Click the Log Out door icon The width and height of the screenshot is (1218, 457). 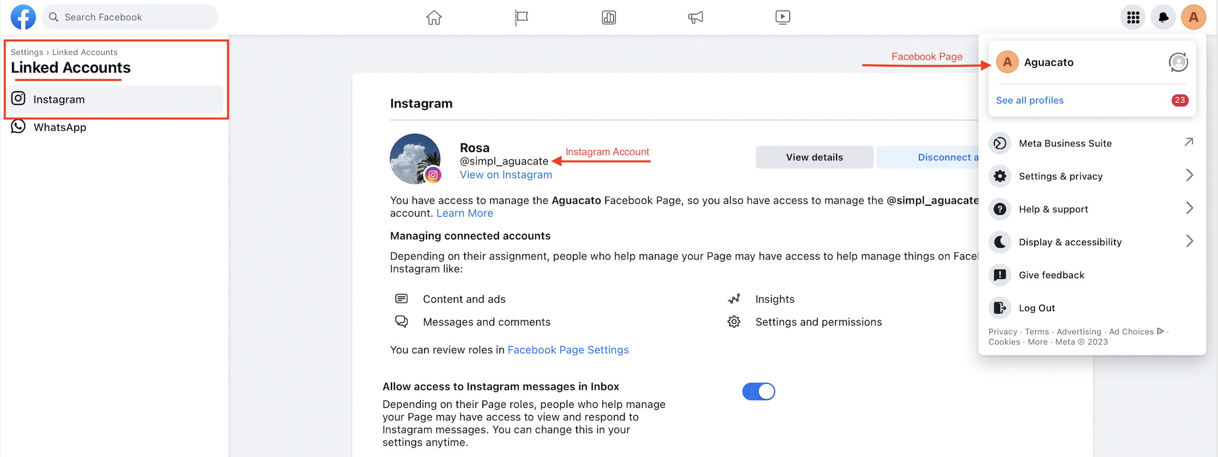click(1000, 308)
